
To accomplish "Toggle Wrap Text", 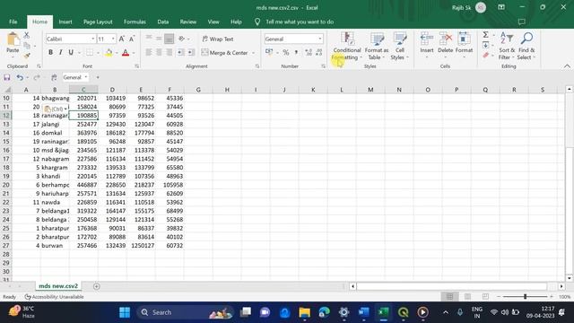I will [218, 39].
